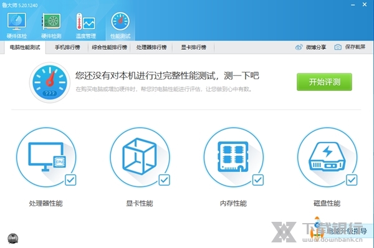
Task: Switch to the 处理器排行榜 tab
Action: point(151,47)
